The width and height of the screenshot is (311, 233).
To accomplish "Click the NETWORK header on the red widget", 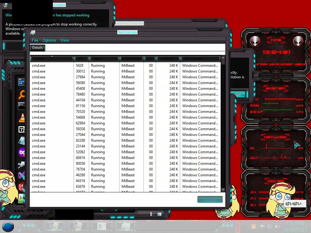I will [275, 137].
